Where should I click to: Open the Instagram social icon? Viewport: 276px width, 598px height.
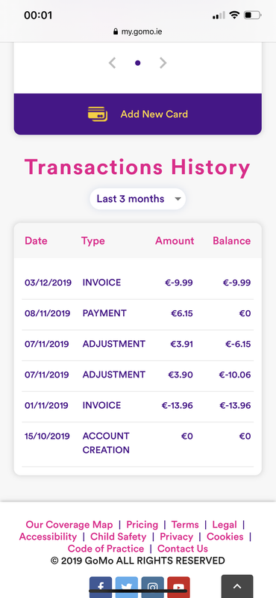point(153,587)
